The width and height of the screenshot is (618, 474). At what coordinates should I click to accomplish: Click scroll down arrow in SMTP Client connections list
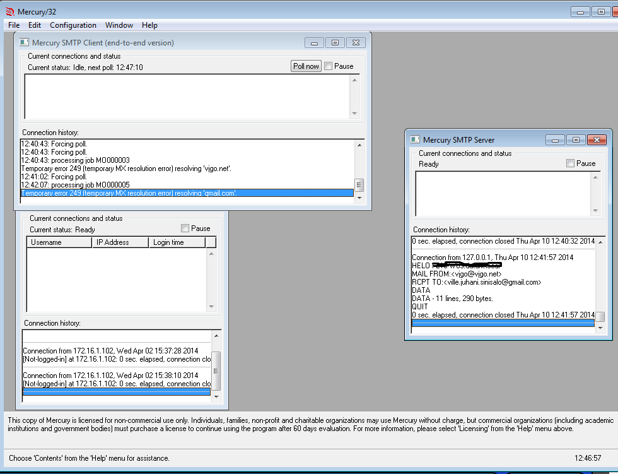(354, 114)
